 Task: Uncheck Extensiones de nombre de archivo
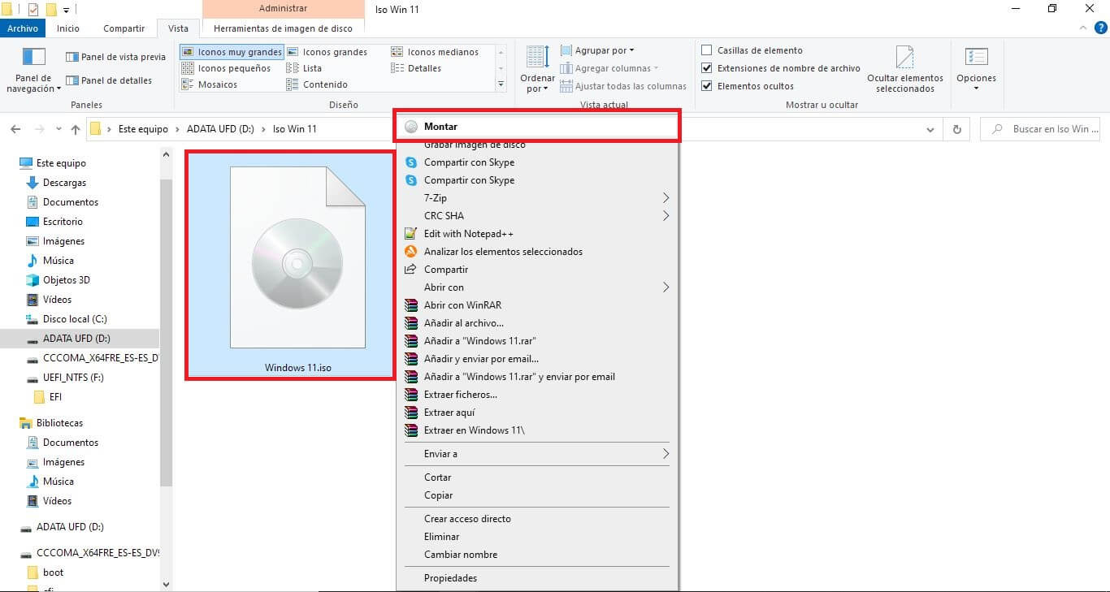(x=706, y=68)
